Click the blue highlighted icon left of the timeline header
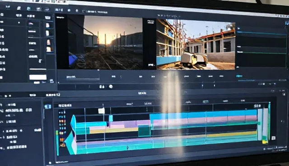The image size is (289, 166). 48,106
